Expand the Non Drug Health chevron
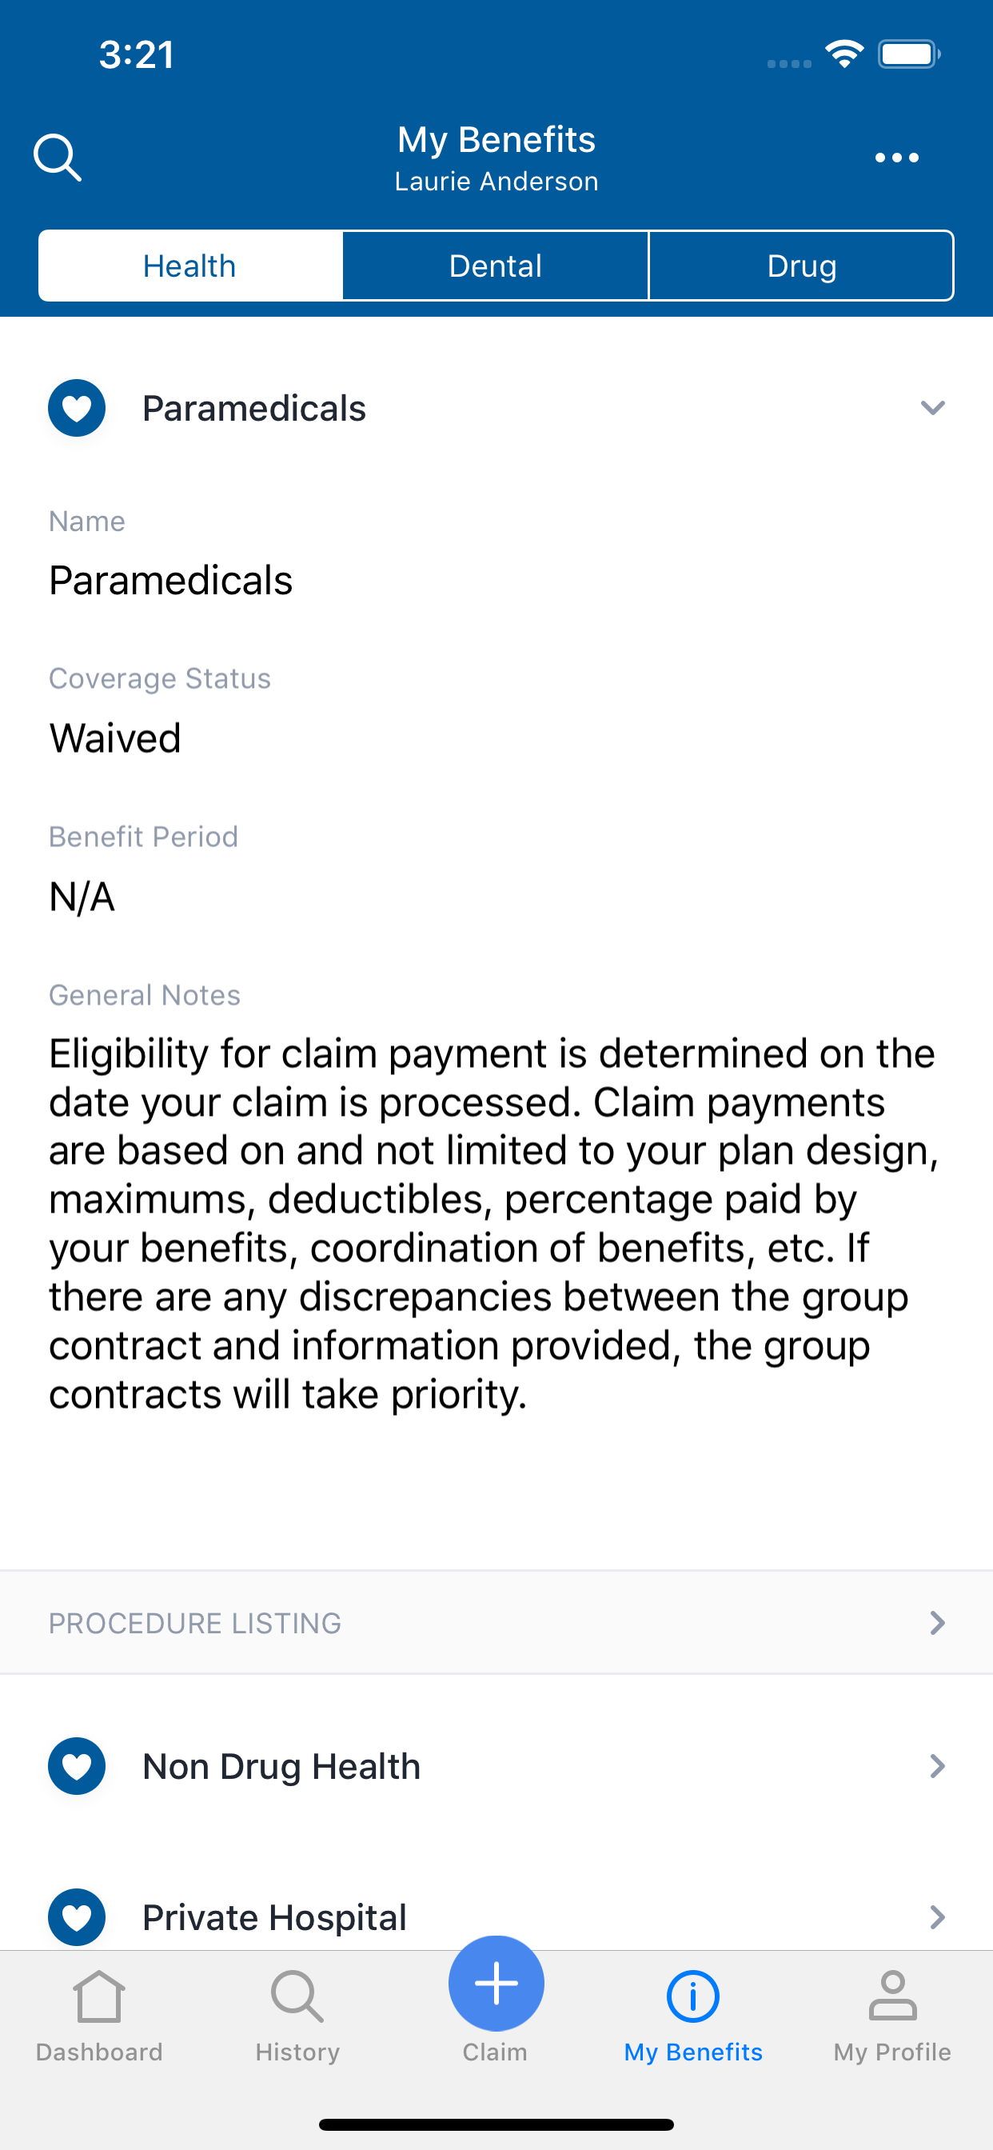The image size is (993, 2150). click(x=937, y=1766)
